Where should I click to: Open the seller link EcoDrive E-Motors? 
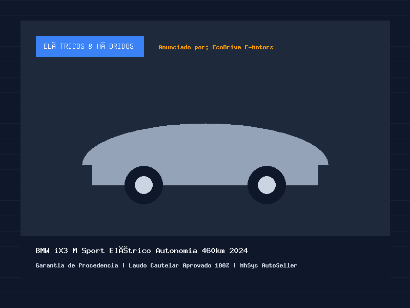pos(242,47)
